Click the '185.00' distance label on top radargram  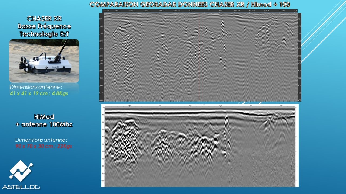click(237, 11)
